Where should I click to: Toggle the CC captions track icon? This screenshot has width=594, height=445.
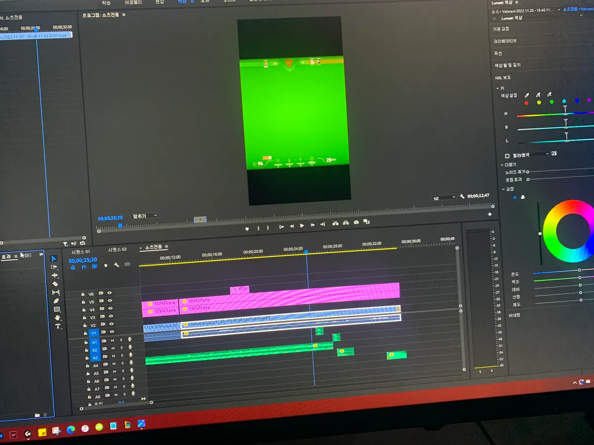pos(128,265)
